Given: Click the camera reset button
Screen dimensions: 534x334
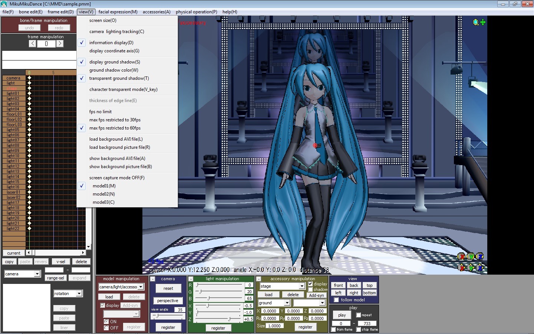Looking at the screenshot, I should click(x=168, y=288).
